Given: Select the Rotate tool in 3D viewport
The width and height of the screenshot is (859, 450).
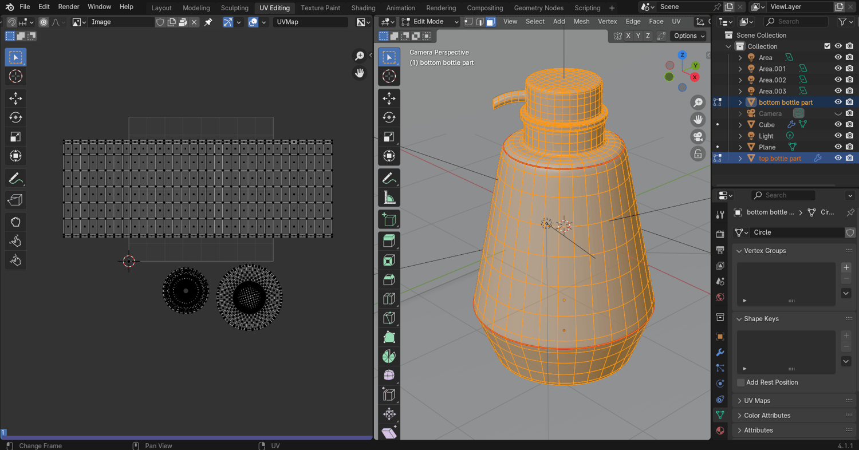Looking at the screenshot, I should pos(389,117).
